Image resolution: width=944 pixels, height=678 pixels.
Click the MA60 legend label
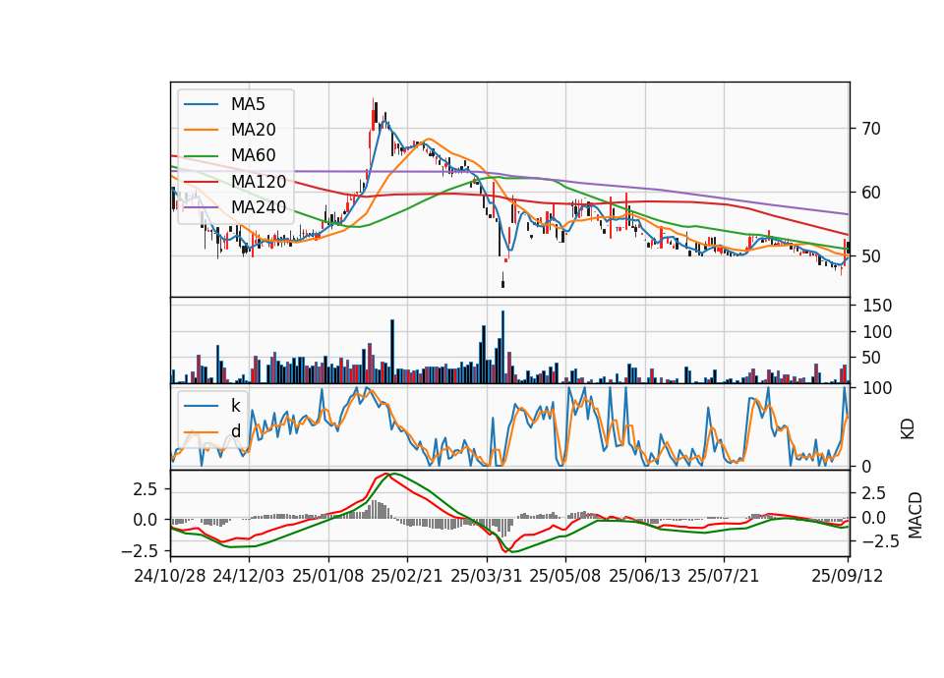coord(253,155)
